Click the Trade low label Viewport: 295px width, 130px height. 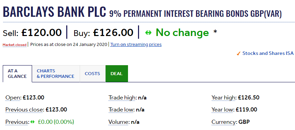tap(121, 110)
